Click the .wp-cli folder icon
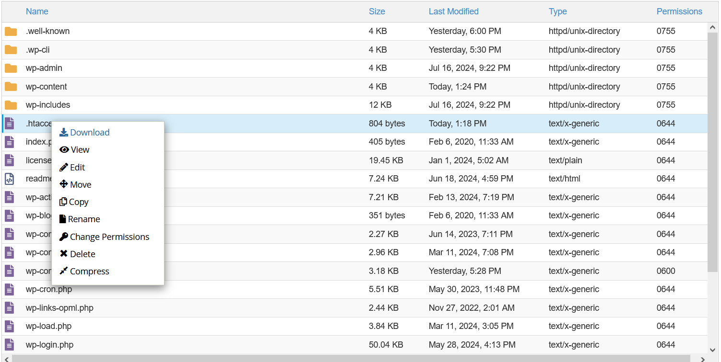This screenshot has width=721, height=362. click(x=11, y=50)
